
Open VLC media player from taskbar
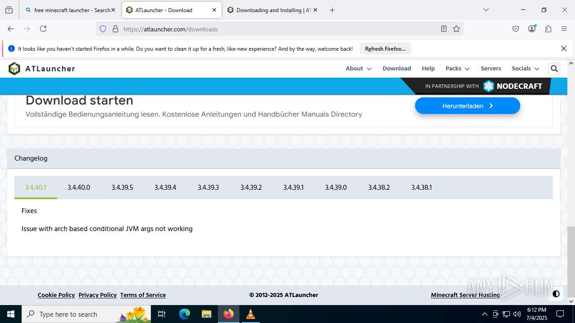[250, 314]
